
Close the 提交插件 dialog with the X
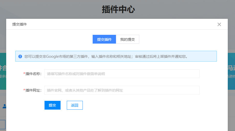click(x=219, y=24)
